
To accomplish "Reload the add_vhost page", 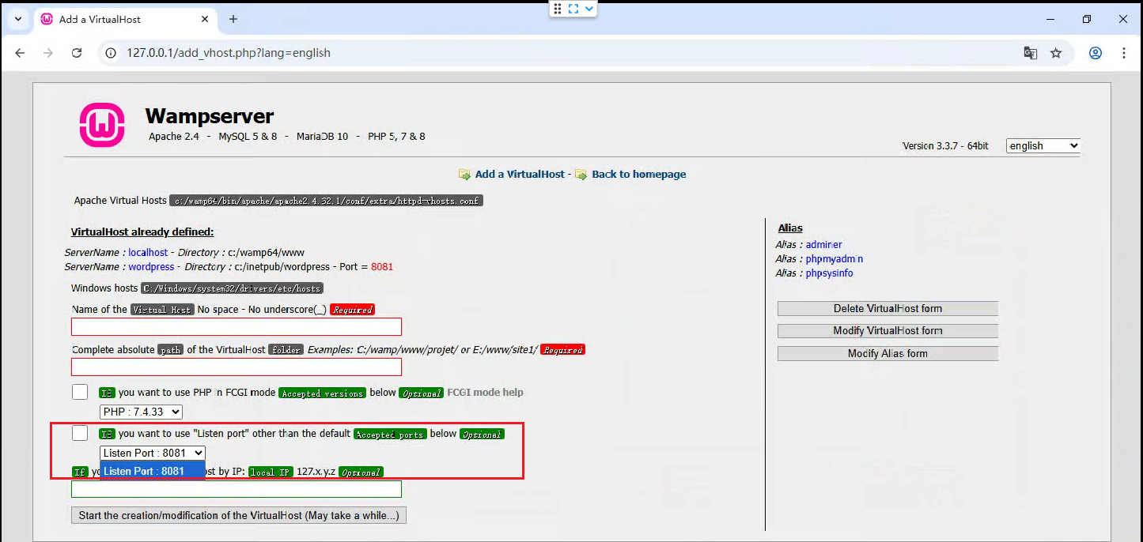I will [77, 53].
